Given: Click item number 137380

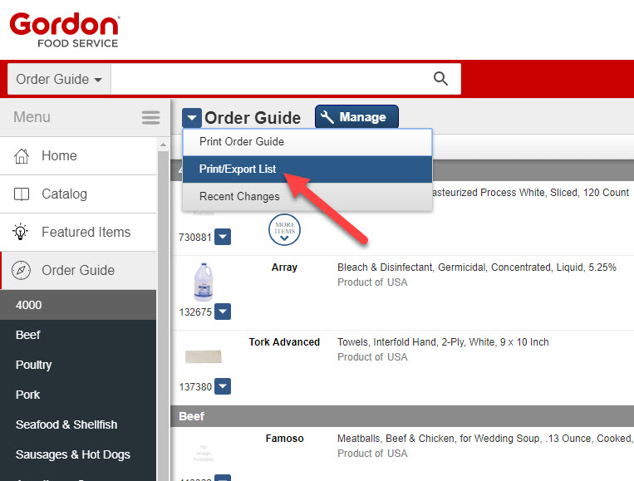Looking at the screenshot, I should (195, 387).
